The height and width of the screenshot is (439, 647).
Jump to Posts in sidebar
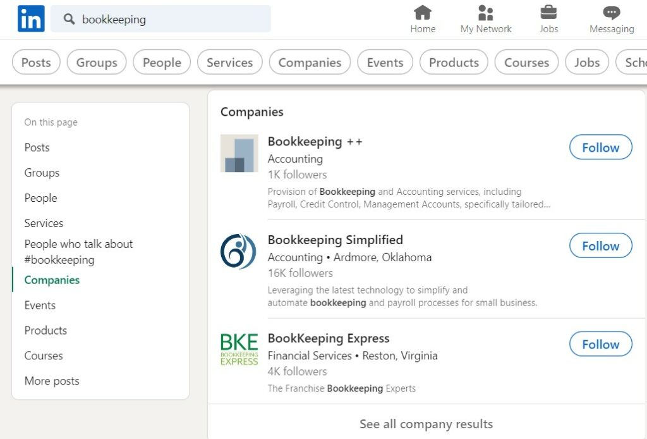point(37,147)
